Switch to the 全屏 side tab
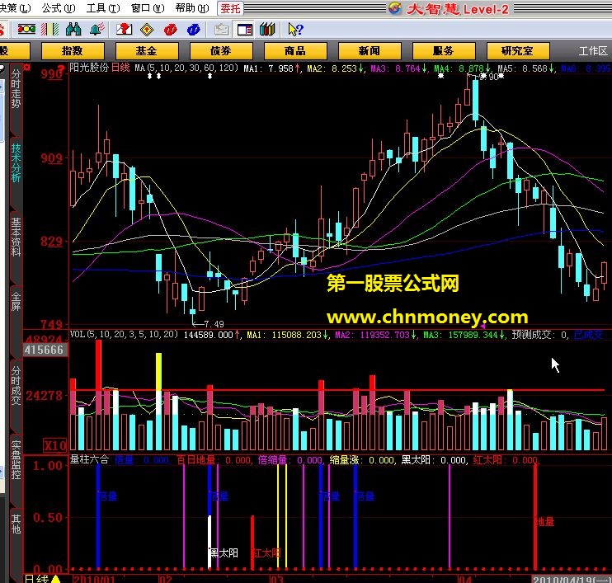Screen dimensions: 612x583 (16, 301)
